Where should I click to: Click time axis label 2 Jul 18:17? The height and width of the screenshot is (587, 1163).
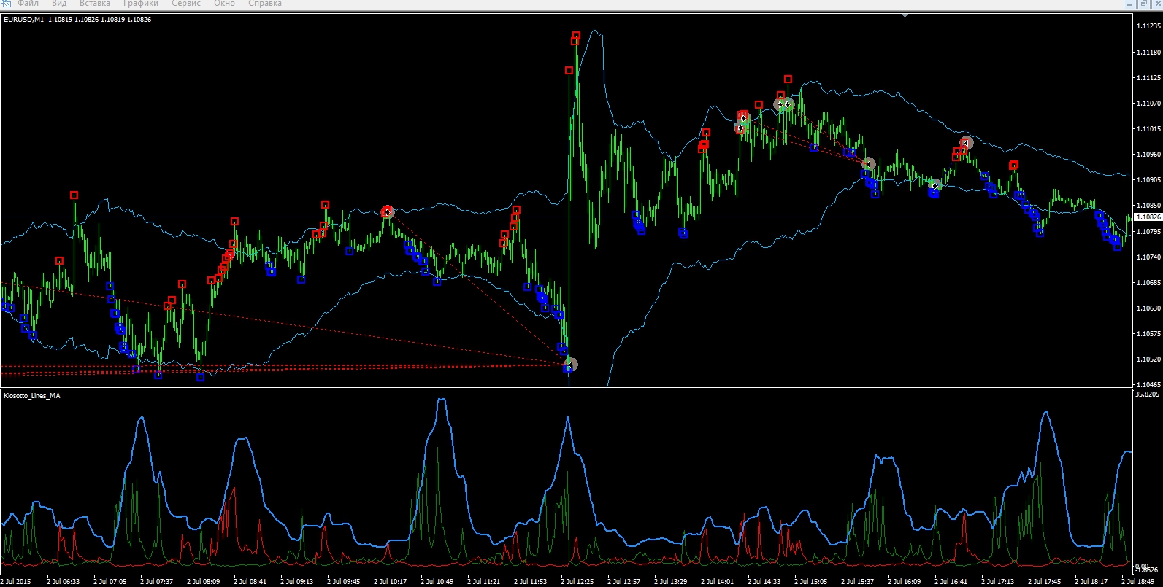[x=1091, y=582]
